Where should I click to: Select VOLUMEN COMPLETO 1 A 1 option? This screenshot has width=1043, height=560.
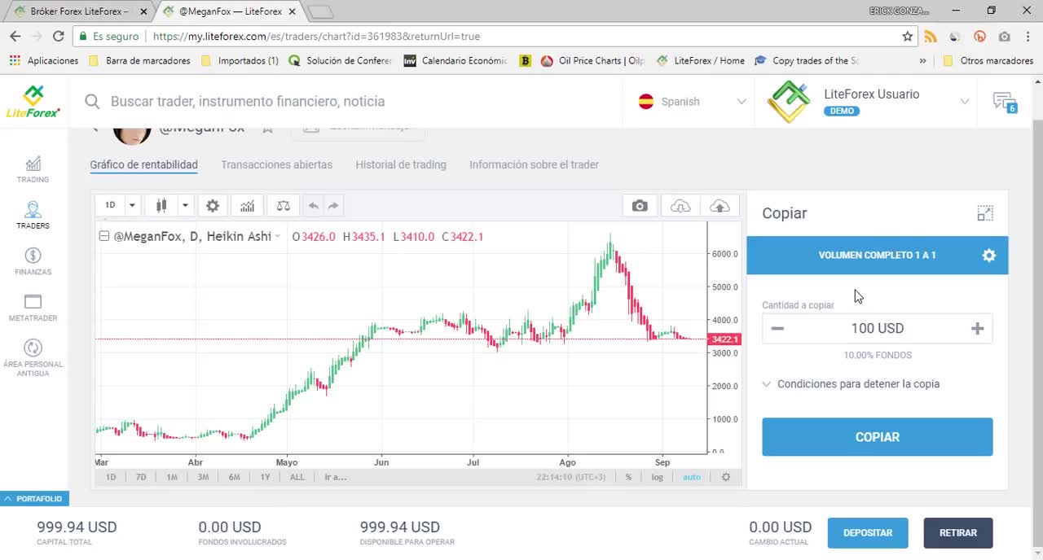click(x=877, y=256)
